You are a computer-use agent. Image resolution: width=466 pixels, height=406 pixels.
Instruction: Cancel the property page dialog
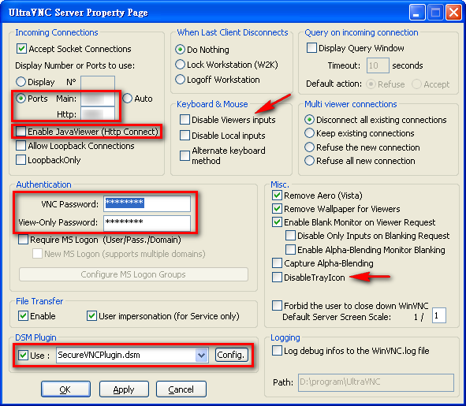point(181,389)
